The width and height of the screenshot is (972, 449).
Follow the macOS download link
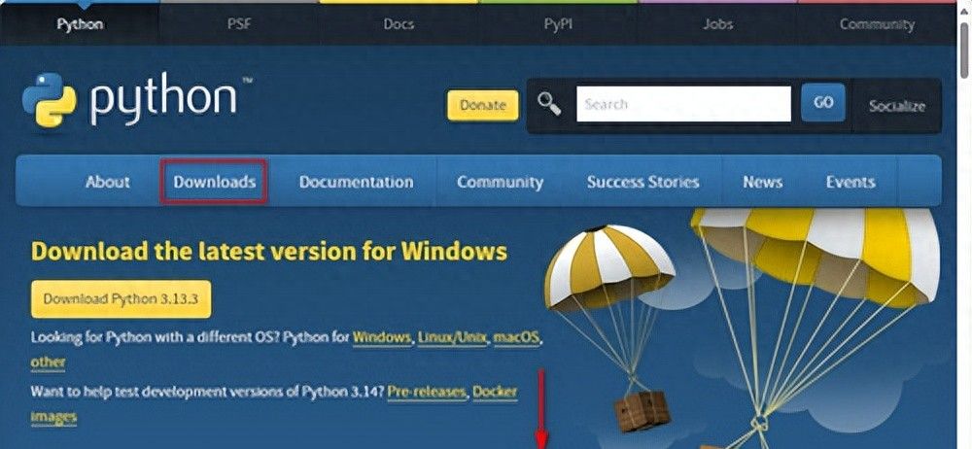517,338
